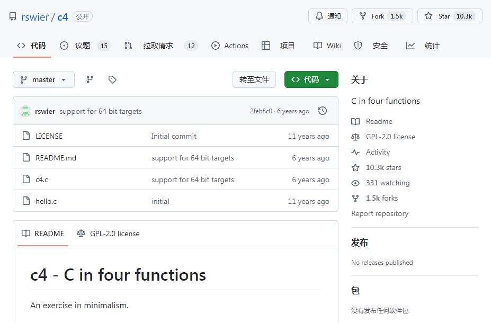This screenshot has height=323, width=491.
Task: Open the 'initial' commit message for hello.c
Action: (160, 201)
